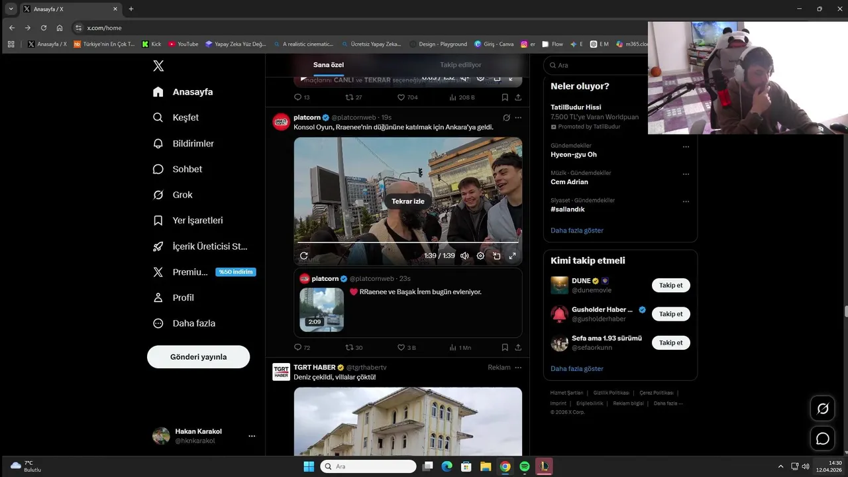Like the post with 704 likes
848x477 pixels.
(x=407, y=97)
